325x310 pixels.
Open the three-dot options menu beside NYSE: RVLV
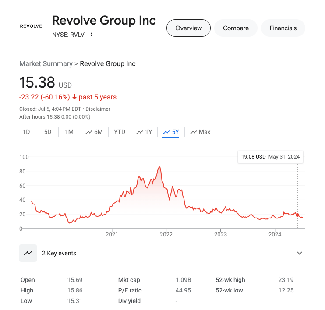pyautogui.click(x=92, y=34)
